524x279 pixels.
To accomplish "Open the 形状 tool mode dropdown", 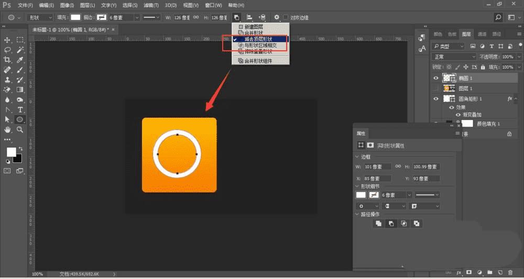I will click(x=39, y=17).
